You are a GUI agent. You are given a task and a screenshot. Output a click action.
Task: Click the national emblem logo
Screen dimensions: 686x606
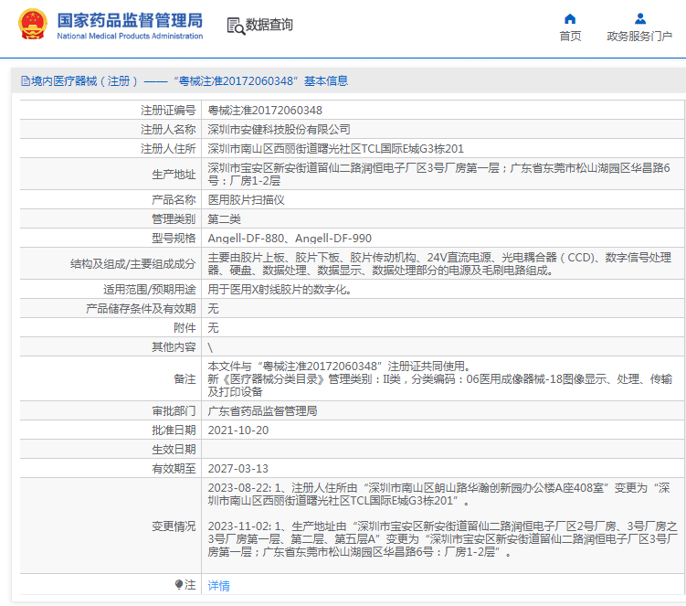(x=32, y=26)
